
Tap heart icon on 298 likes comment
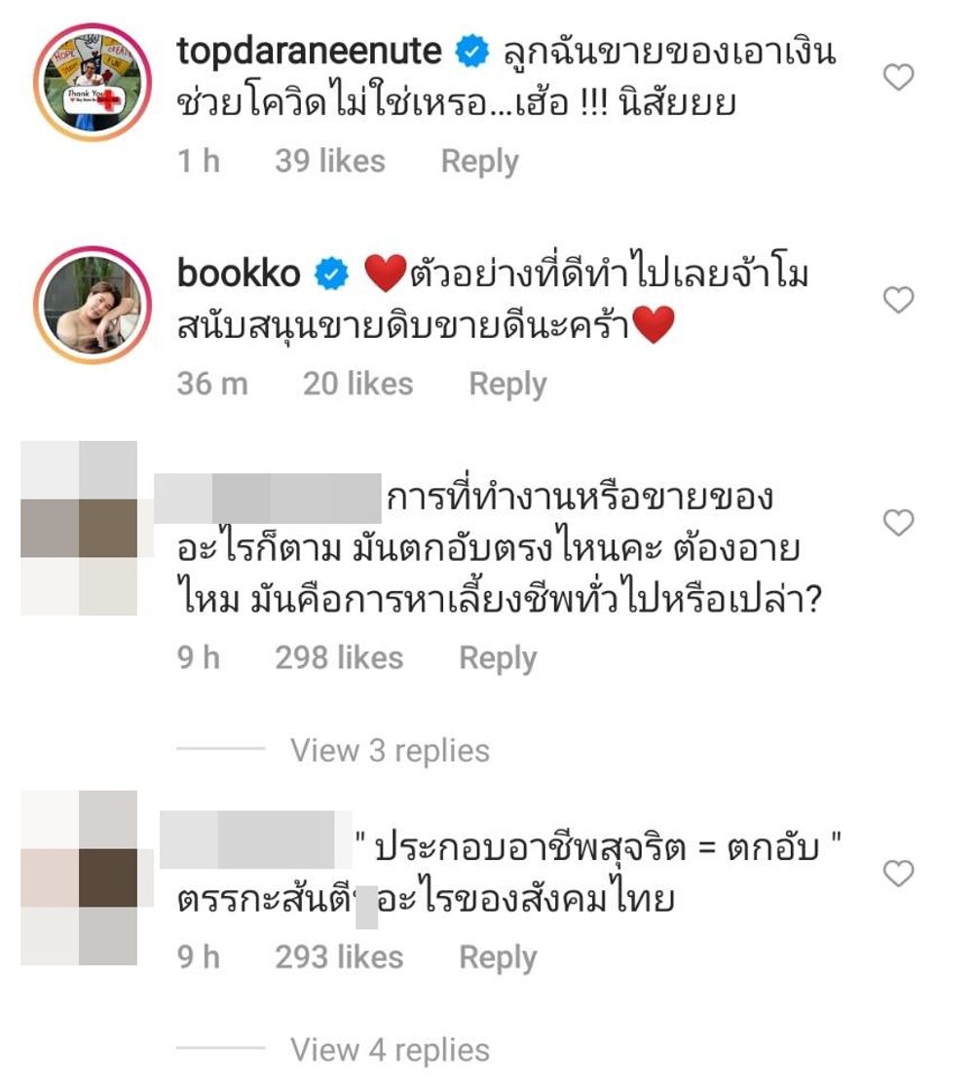[x=898, y=523]
